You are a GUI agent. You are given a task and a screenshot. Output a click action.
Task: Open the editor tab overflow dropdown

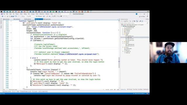[118, 19]
